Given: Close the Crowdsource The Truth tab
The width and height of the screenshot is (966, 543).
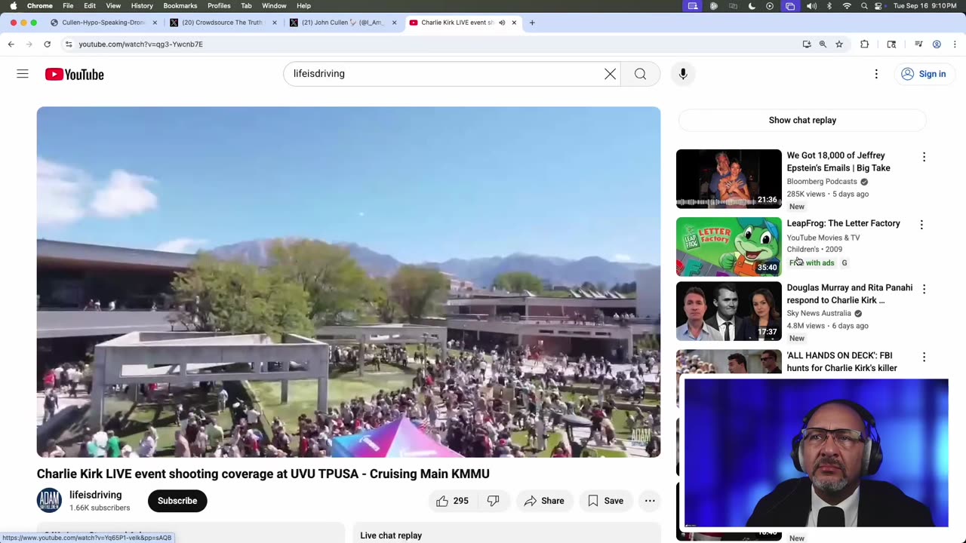Looking at the screenshot, I should pyautogui.click(x=275, y=23).
